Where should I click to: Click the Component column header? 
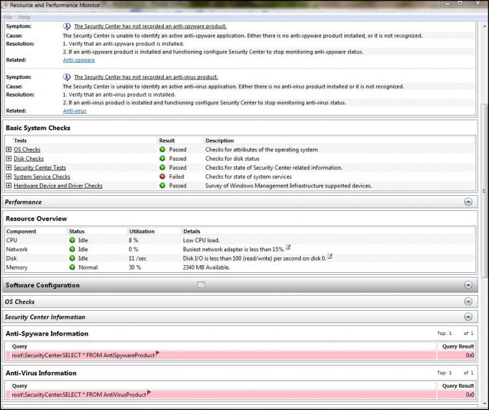click(x=22, y=232)
